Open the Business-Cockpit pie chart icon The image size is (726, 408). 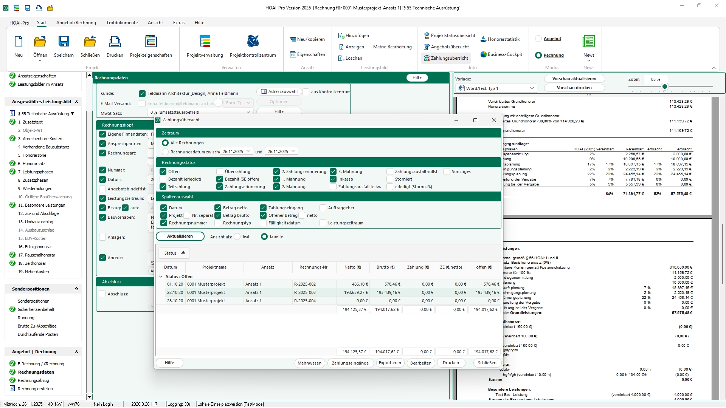[483, 54]
